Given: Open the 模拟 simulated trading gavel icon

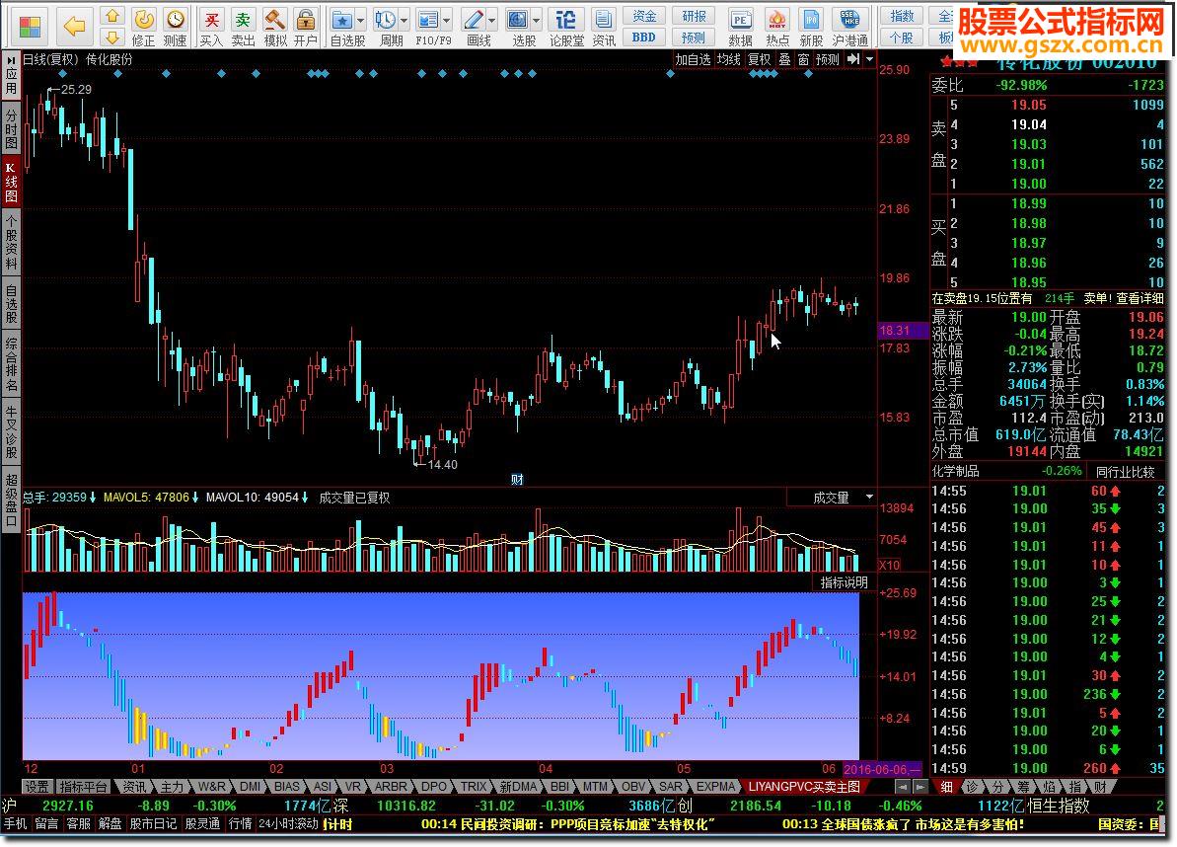Looking at the screenshot, I should point(275,21).
